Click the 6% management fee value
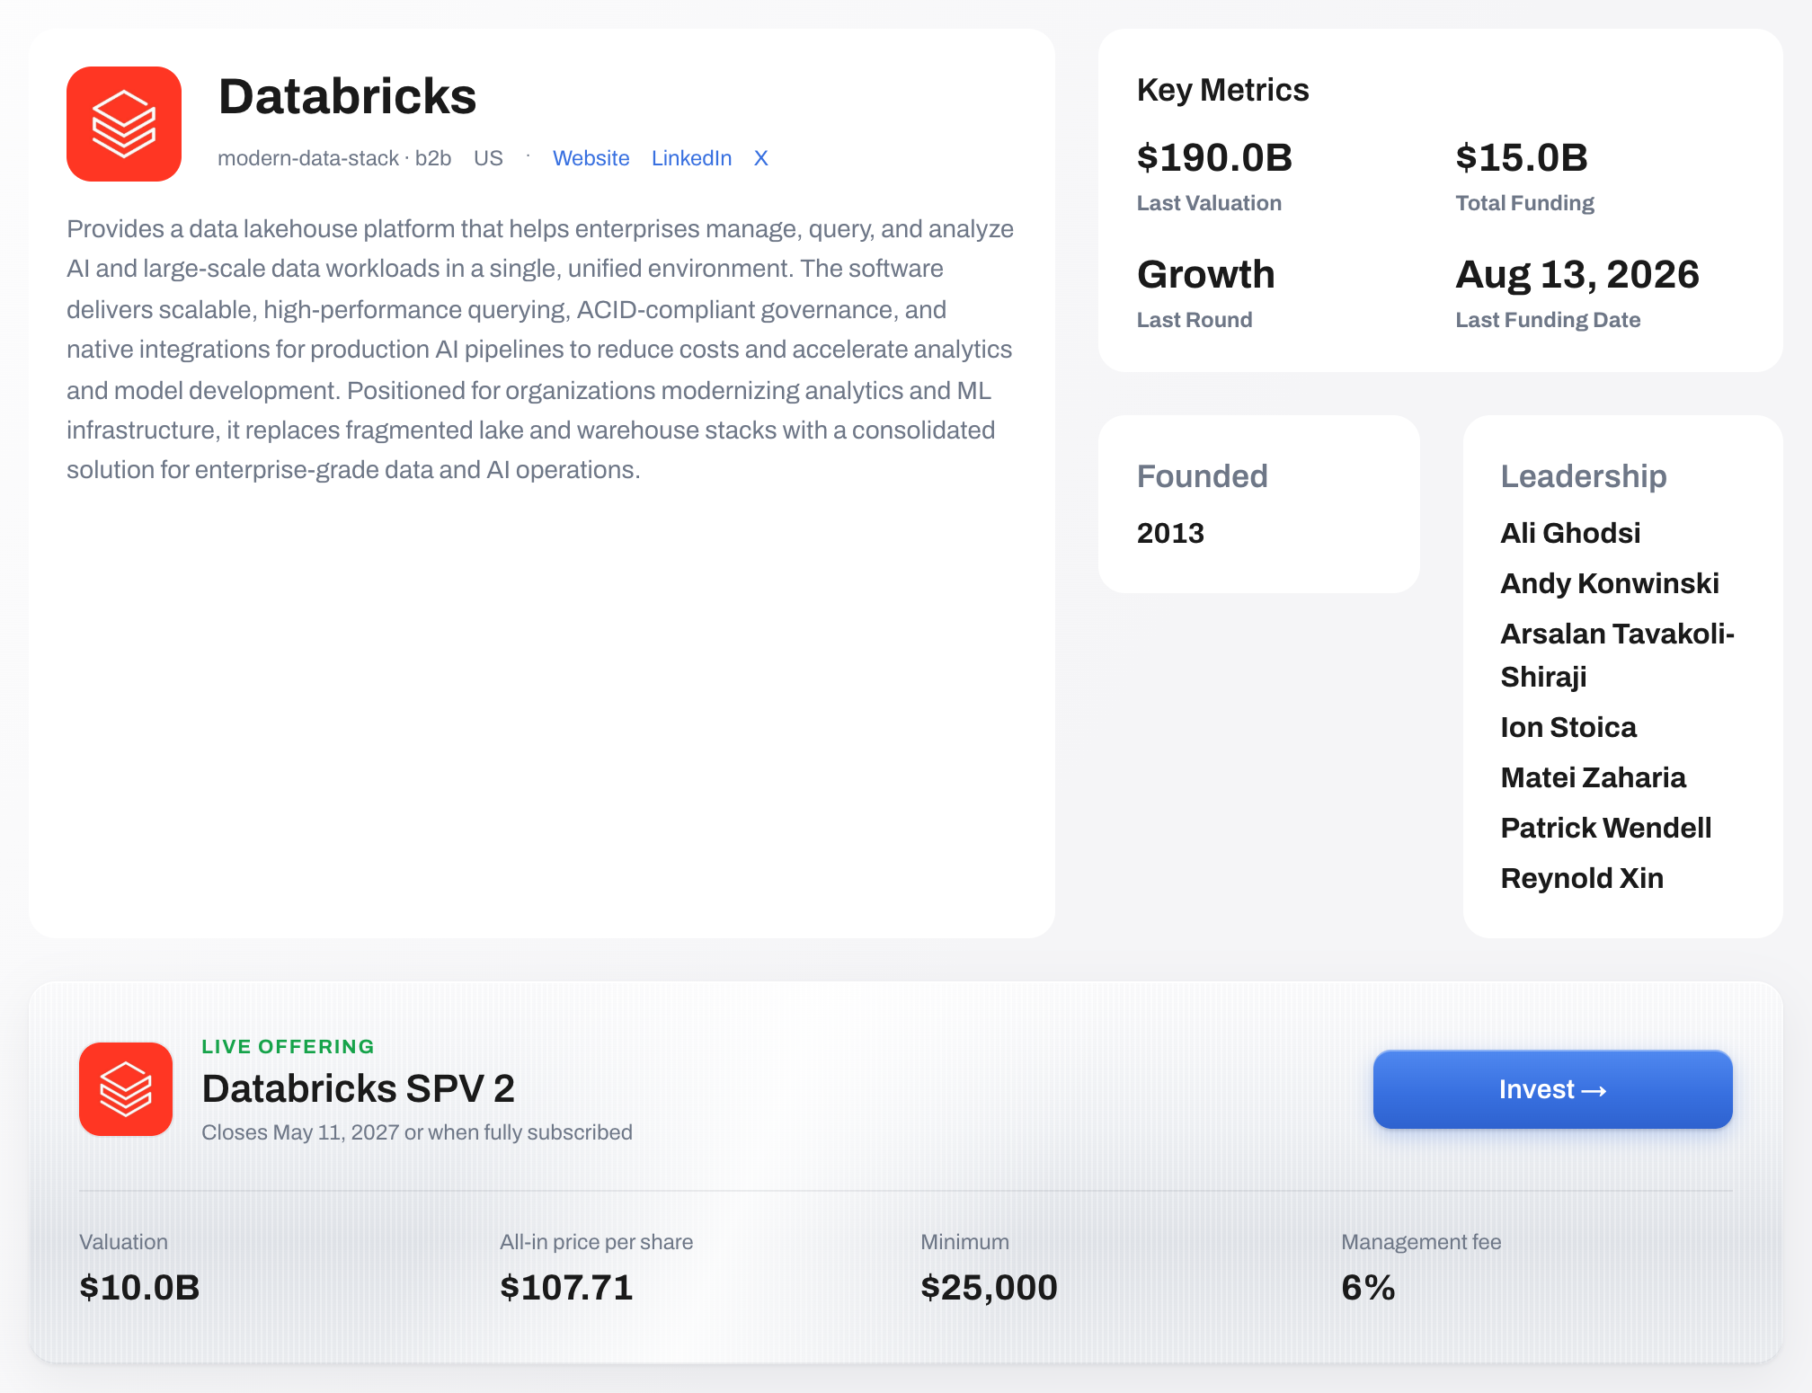The width and height of the screenshot is (1812, 1393). [1368, 1288]
